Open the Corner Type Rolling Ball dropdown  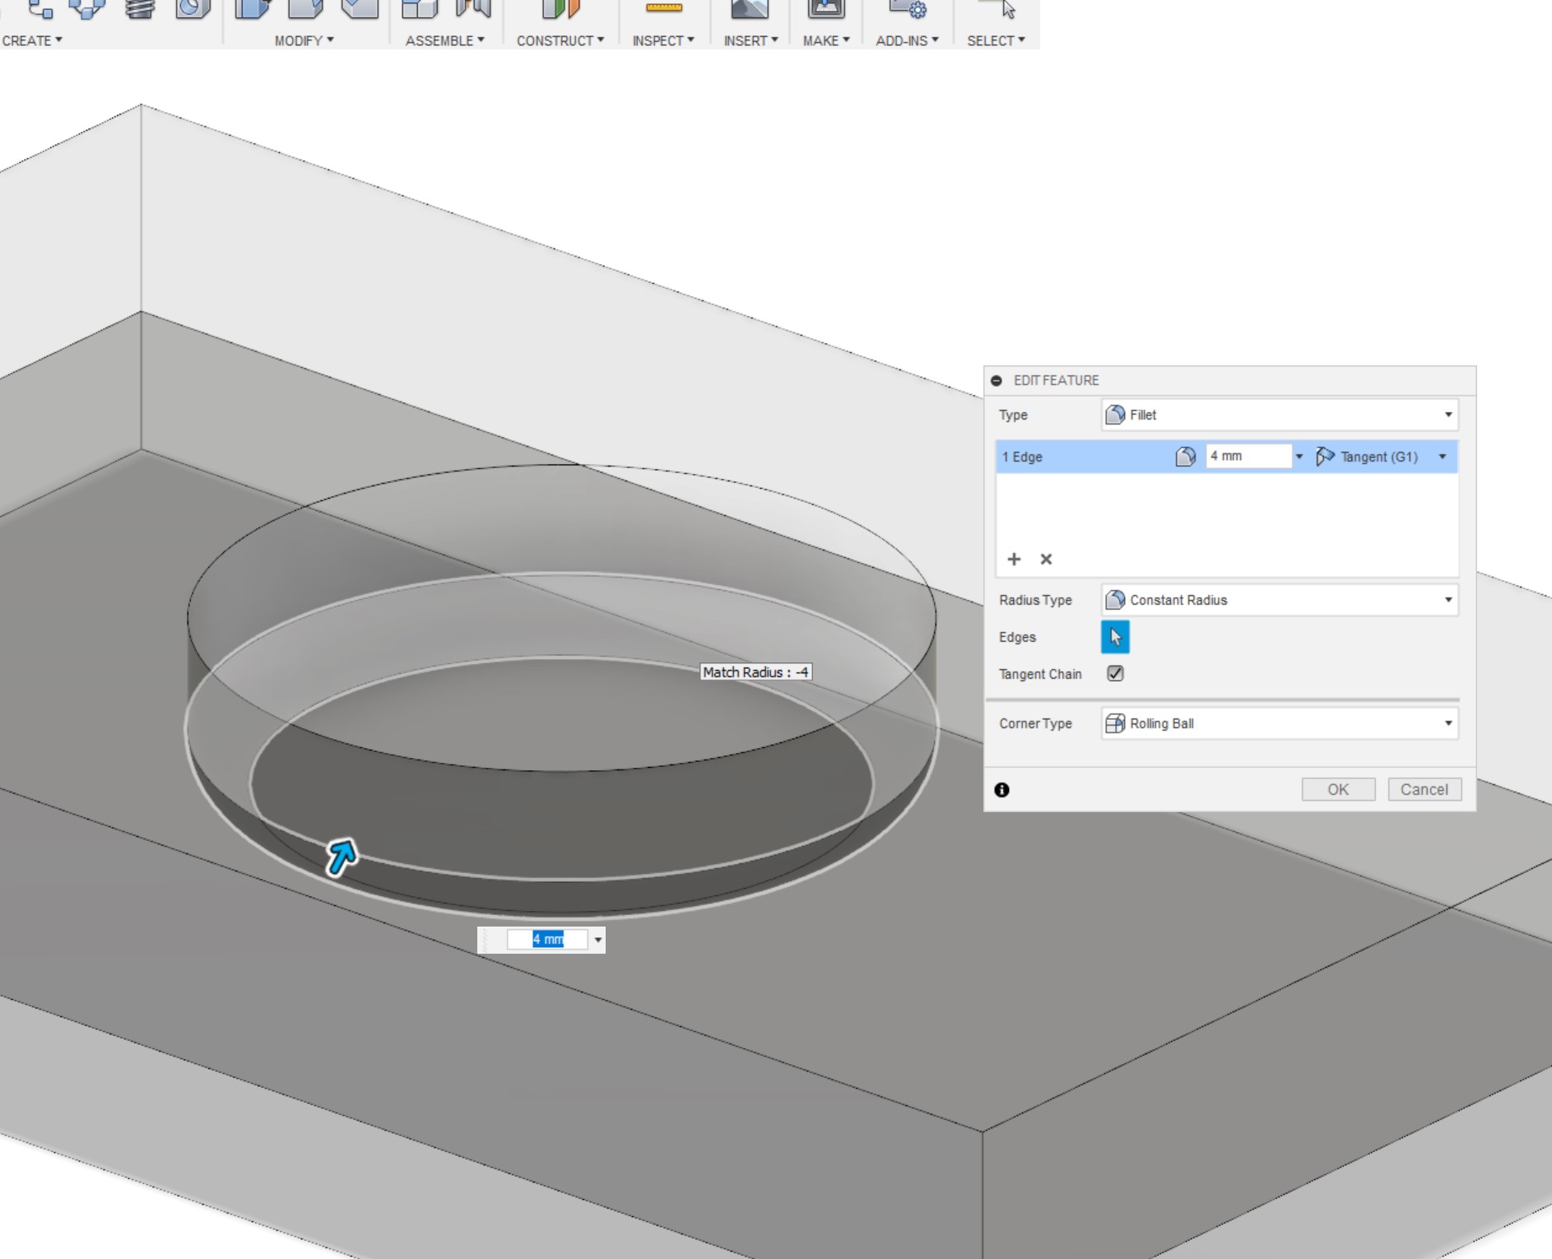tap(1280, 723)
